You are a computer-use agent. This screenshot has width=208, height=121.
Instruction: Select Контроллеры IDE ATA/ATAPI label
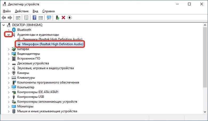(38, 92)
